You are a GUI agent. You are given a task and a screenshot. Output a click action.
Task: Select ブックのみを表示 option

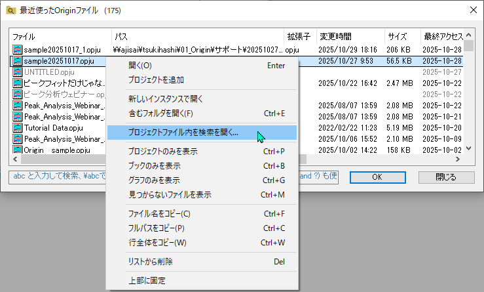[x=202, y=166]
